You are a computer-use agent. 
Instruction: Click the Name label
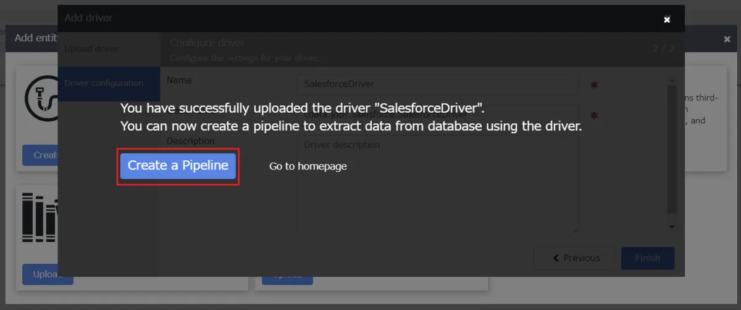pyautogui.click(x=179, y=80)
